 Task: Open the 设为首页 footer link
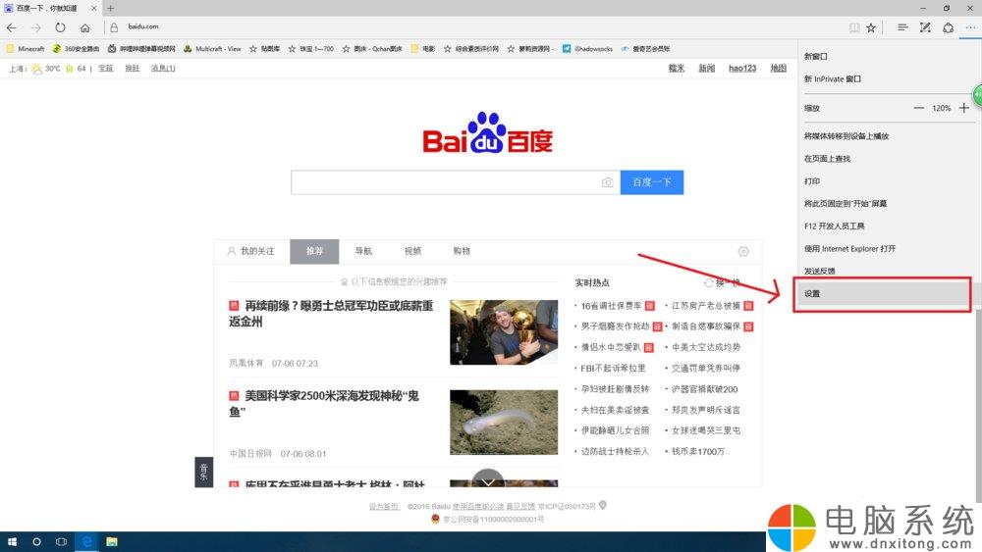384,506
